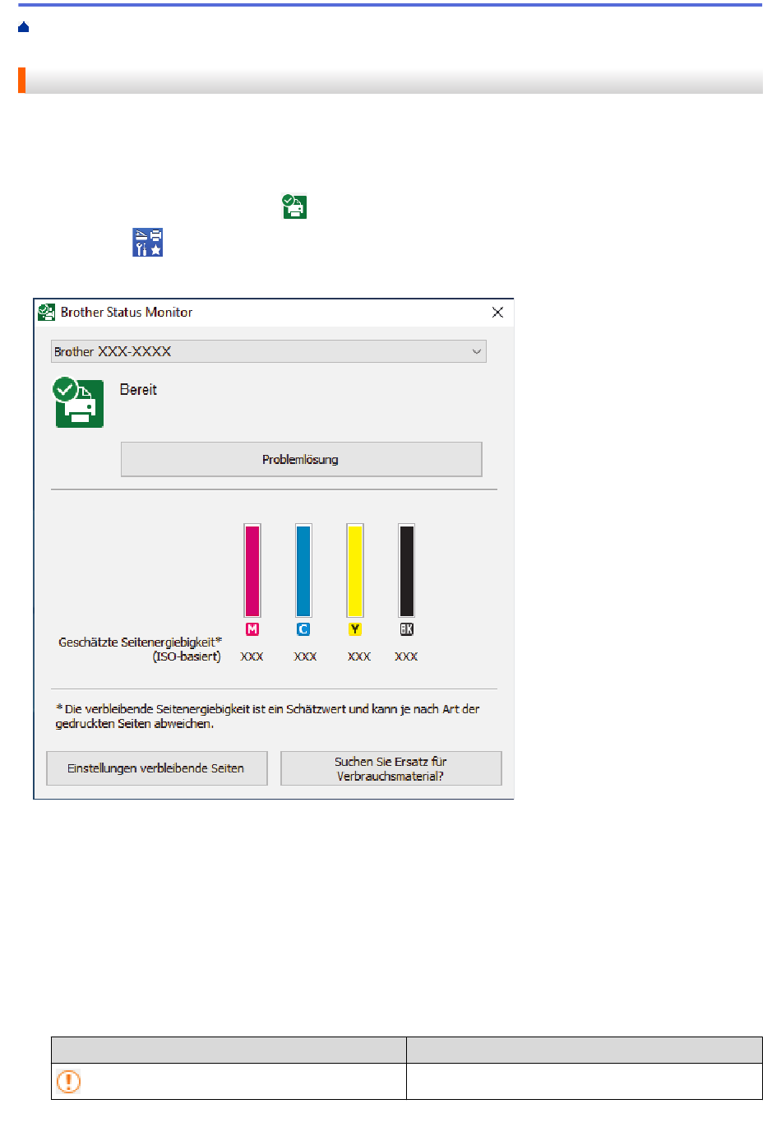
Task: Click Einstellungen verbleibende Seiten button
Action: pos(156,768)
